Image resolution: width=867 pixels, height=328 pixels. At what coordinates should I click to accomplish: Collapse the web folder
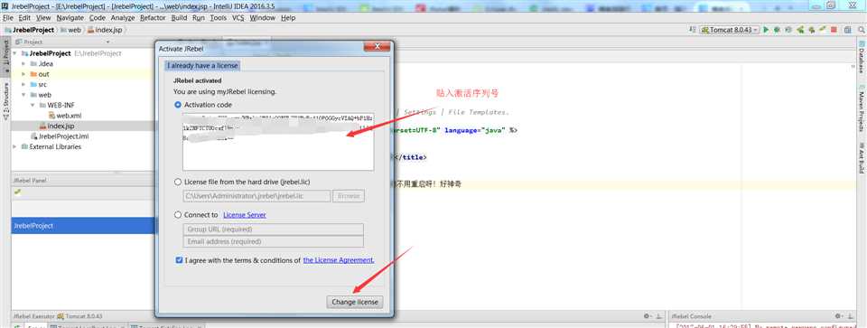point(23,95)
